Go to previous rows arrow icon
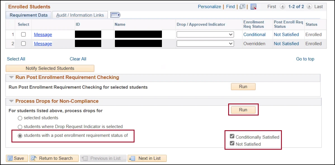The width and height of the screenshot is (335, 165). (282, 7)
